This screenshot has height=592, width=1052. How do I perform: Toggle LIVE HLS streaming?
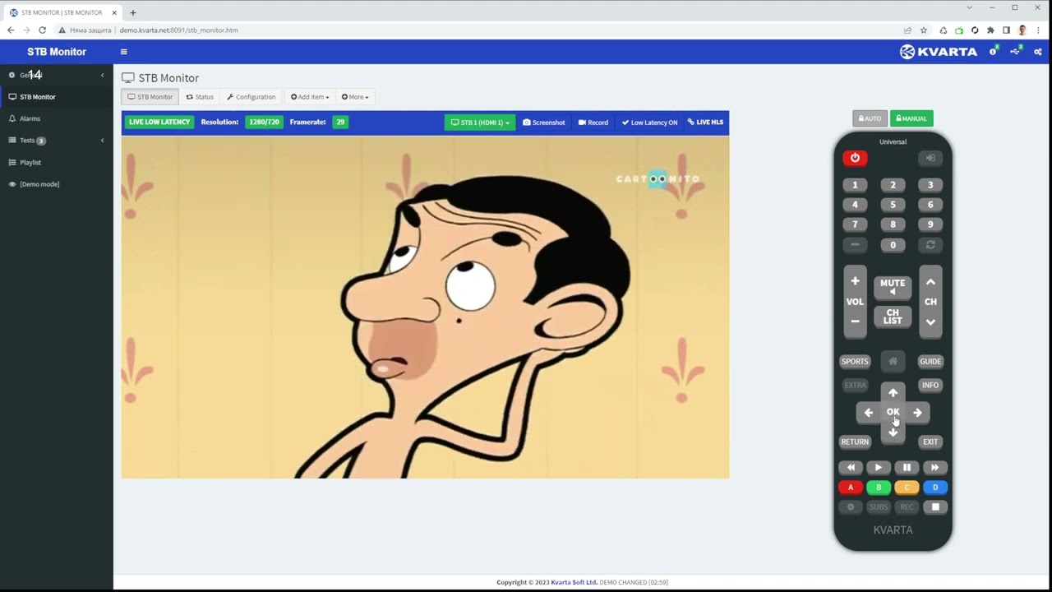[705, 123]
